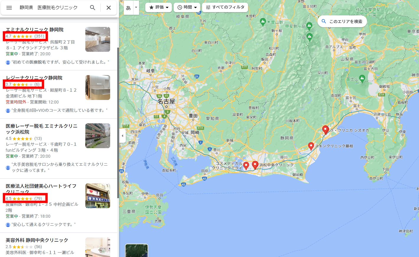This screenshot has width=419, height=257.
Task: Click the あ input mode button
Action: tap(128, 8)
